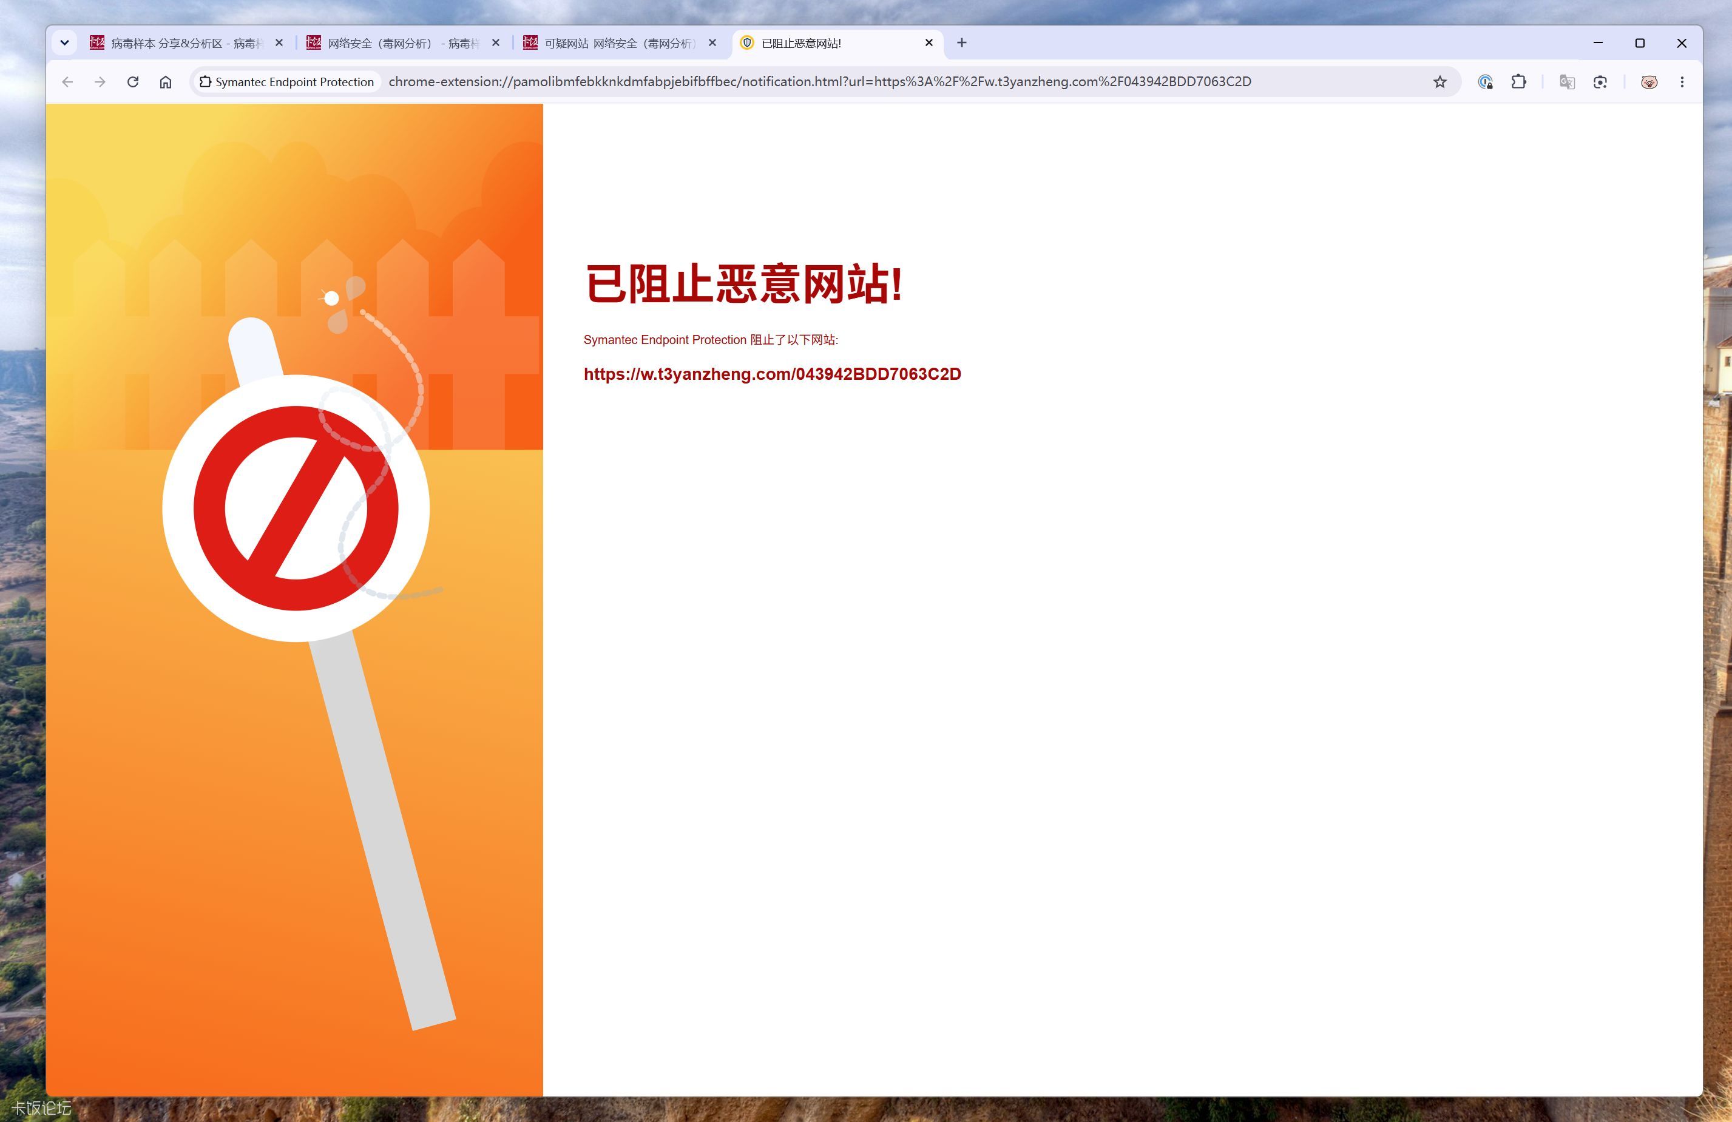Close the 网络安全（毒网分析）- 病毒 tab

(x=496, y=43)
